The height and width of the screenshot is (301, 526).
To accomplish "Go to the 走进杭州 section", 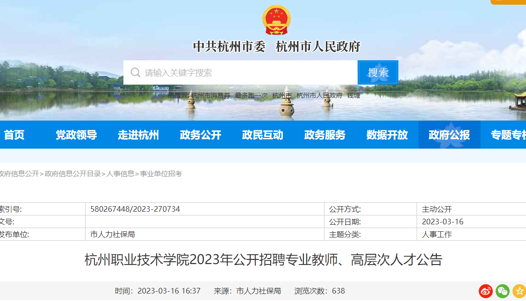I will (x=138, y=135).
